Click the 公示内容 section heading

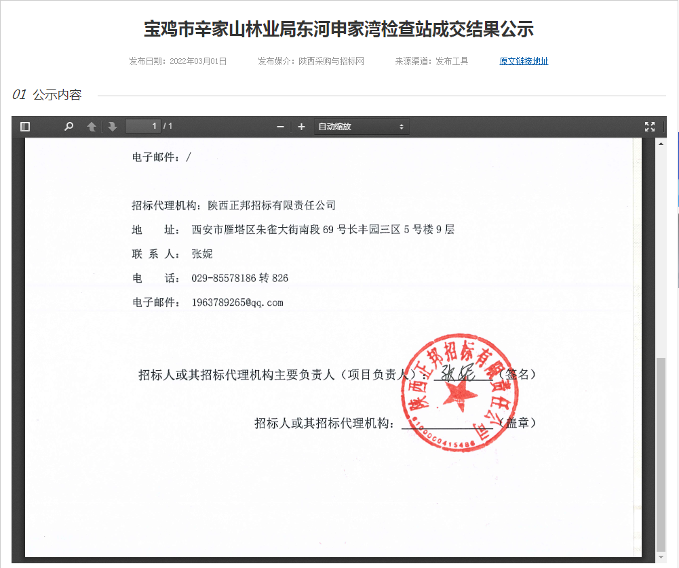click(x=57, y=95)
